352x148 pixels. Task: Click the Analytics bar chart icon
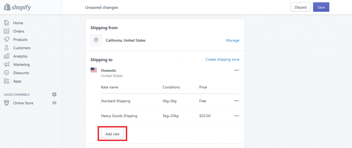7,56
